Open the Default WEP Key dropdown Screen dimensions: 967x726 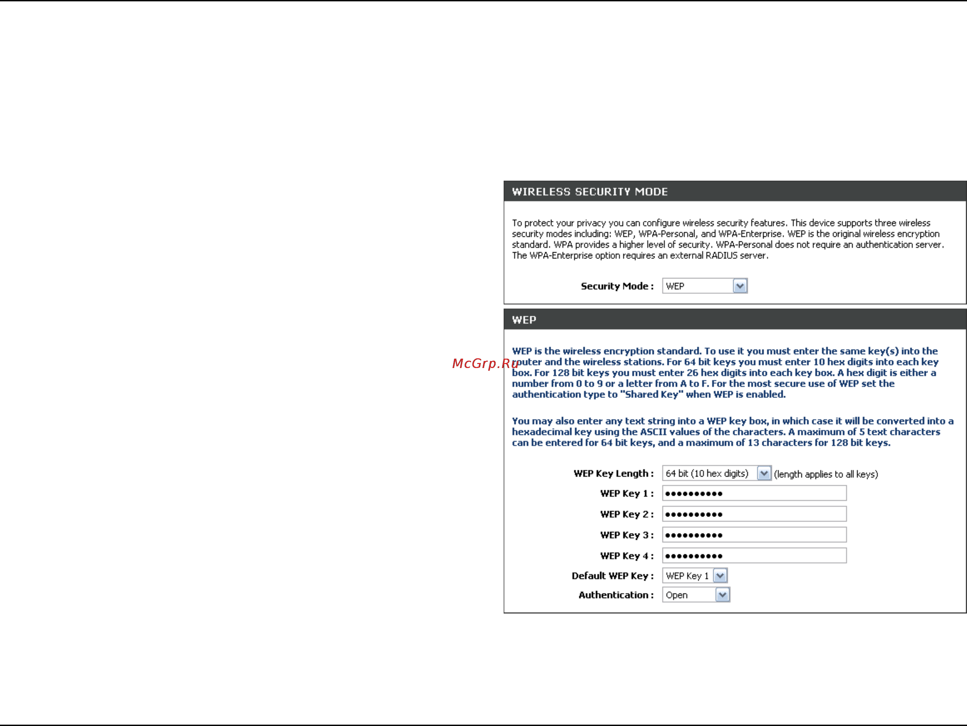pos(695,576)
